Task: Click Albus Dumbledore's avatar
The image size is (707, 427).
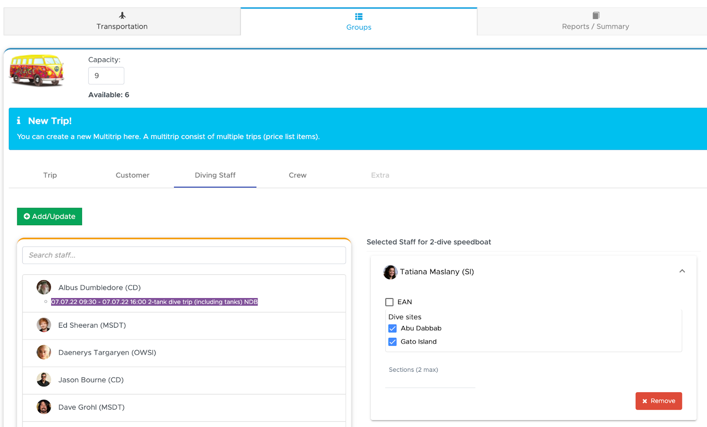Action: [x=44, y=287]
